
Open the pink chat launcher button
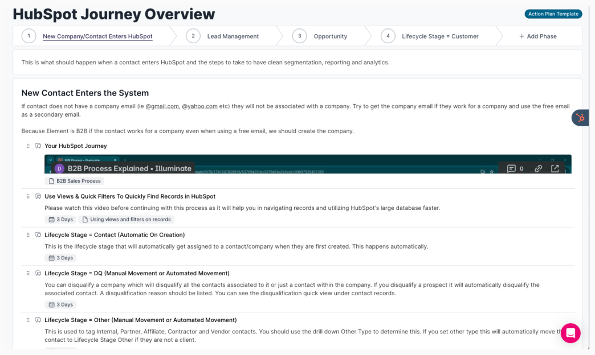point(570,333)
